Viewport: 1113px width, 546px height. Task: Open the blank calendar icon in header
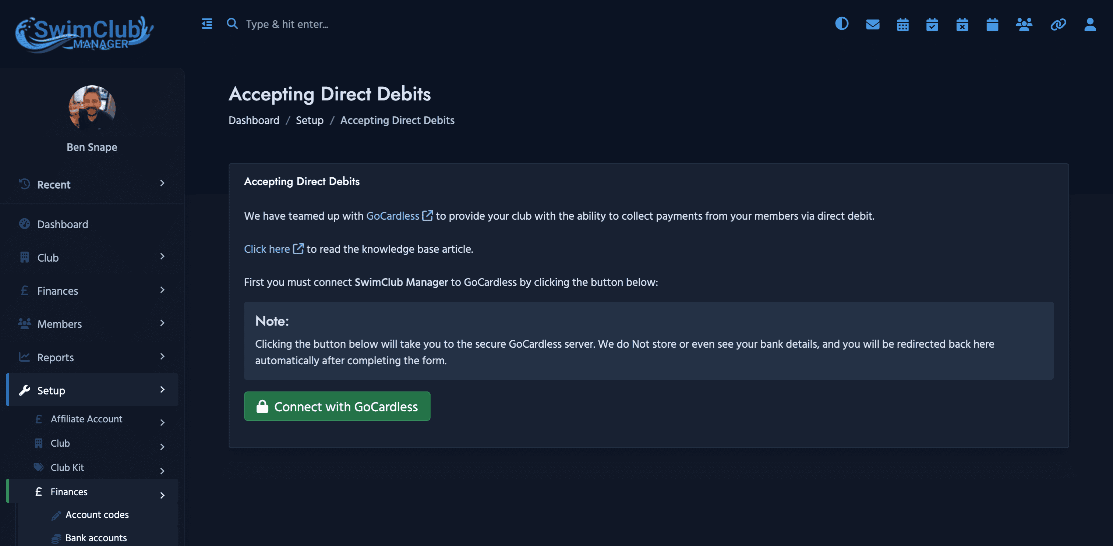pos(992,24)
